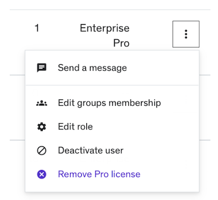Select Deactivate user

pos(91,150)
